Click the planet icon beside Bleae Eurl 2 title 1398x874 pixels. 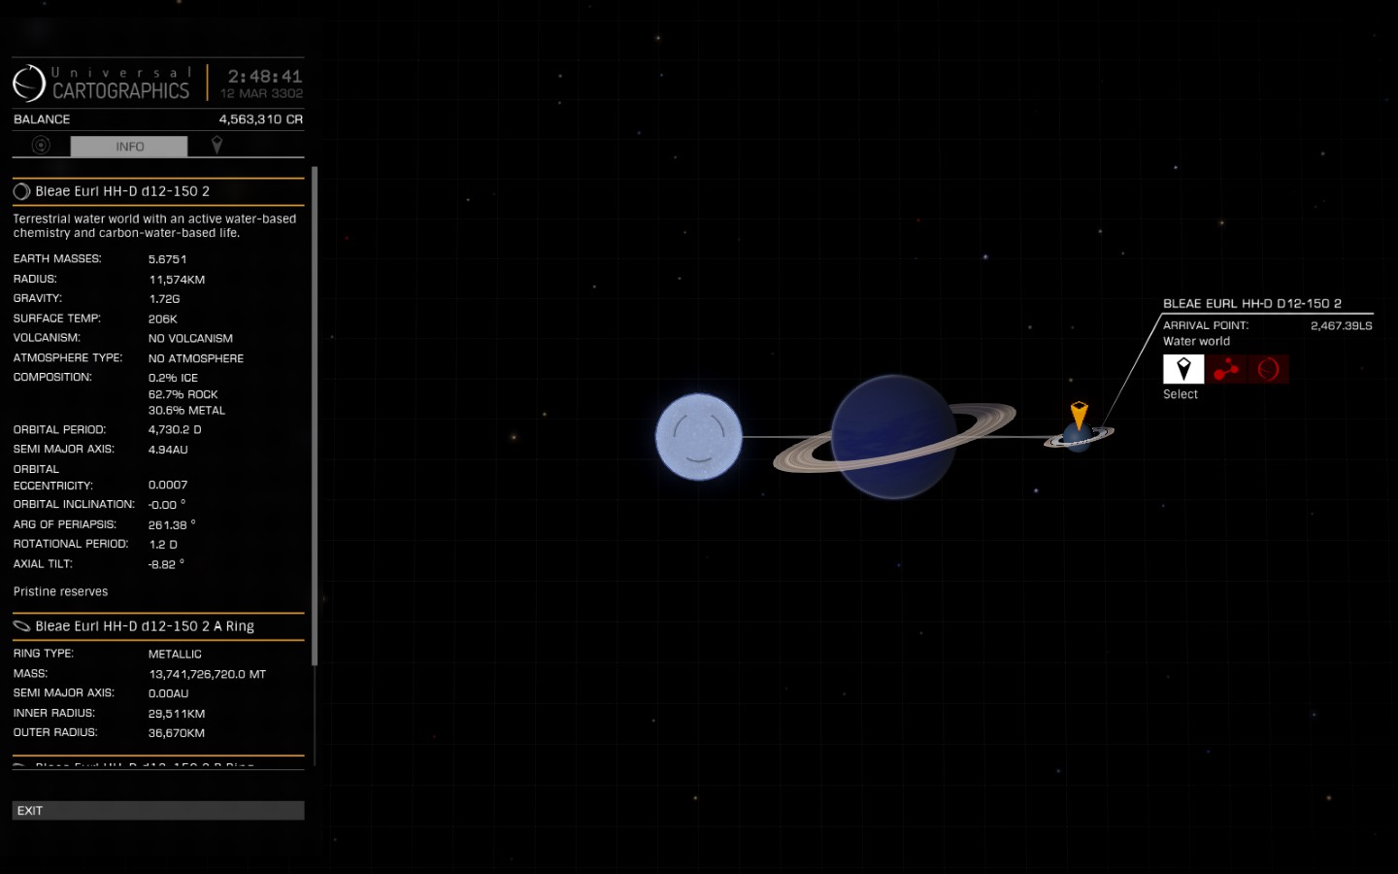(21, 192)
